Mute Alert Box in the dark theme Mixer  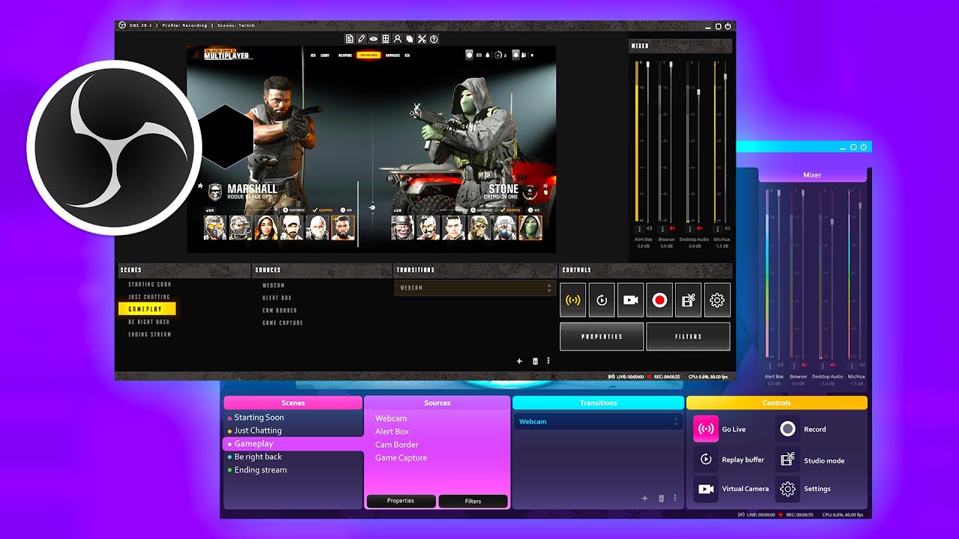click(649, 228)
